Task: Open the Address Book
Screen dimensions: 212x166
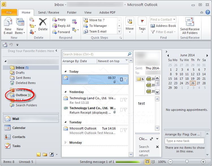Action: pos(163,26)
